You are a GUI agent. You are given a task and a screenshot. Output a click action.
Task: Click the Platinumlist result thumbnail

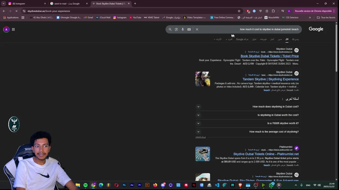click(203, 154)
